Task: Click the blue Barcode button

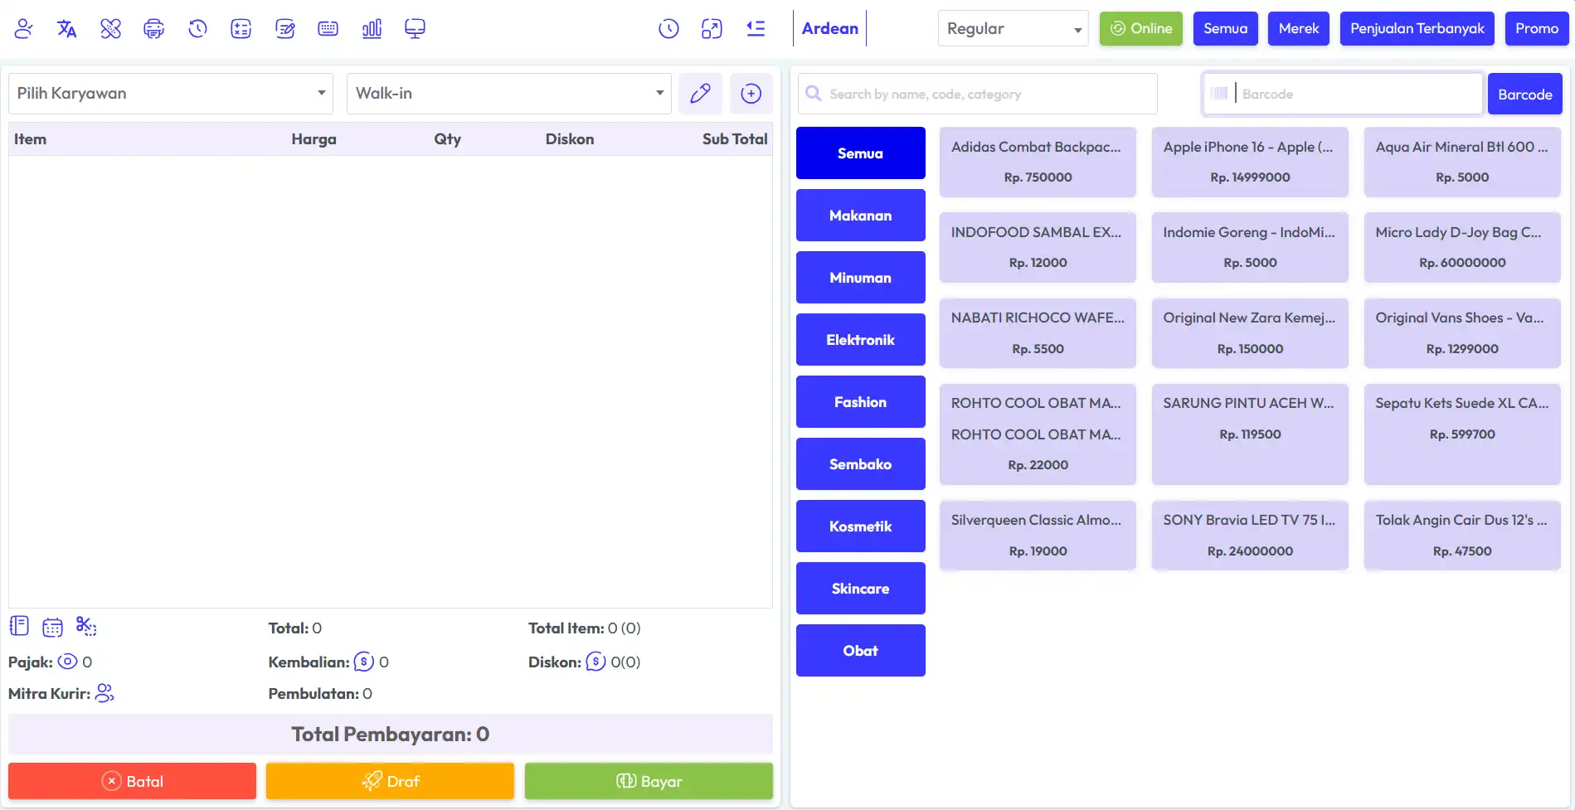Action: click(1525, 94)
